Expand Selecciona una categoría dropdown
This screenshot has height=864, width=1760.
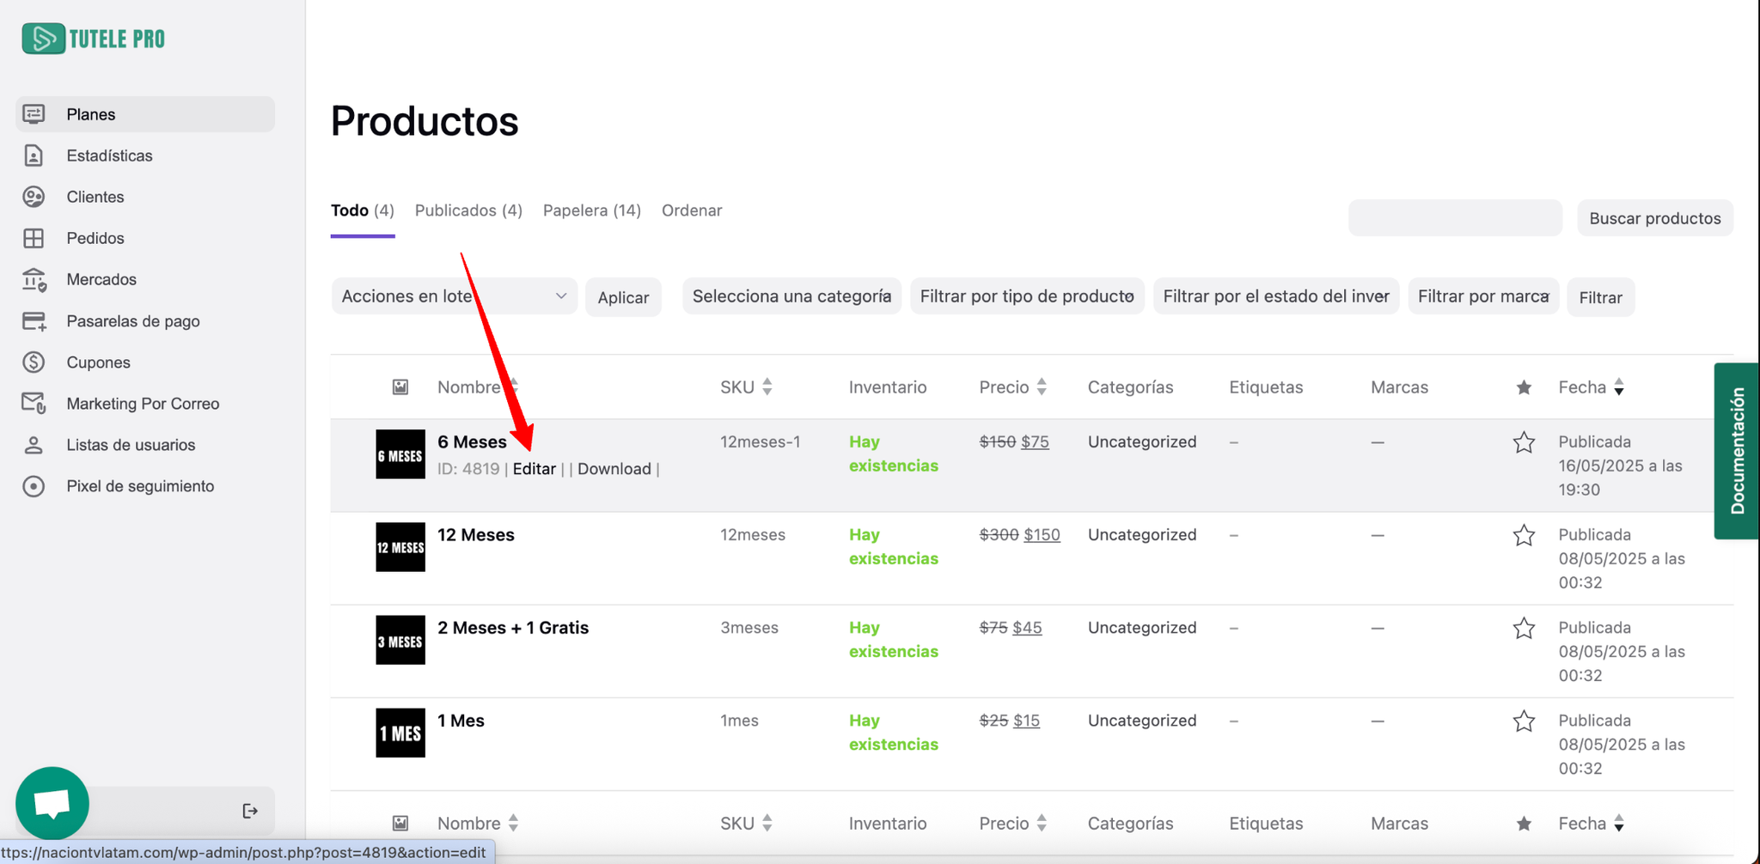point(791,296)
